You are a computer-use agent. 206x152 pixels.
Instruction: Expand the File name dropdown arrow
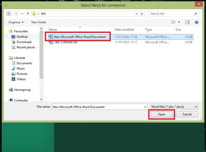(145, 107)
